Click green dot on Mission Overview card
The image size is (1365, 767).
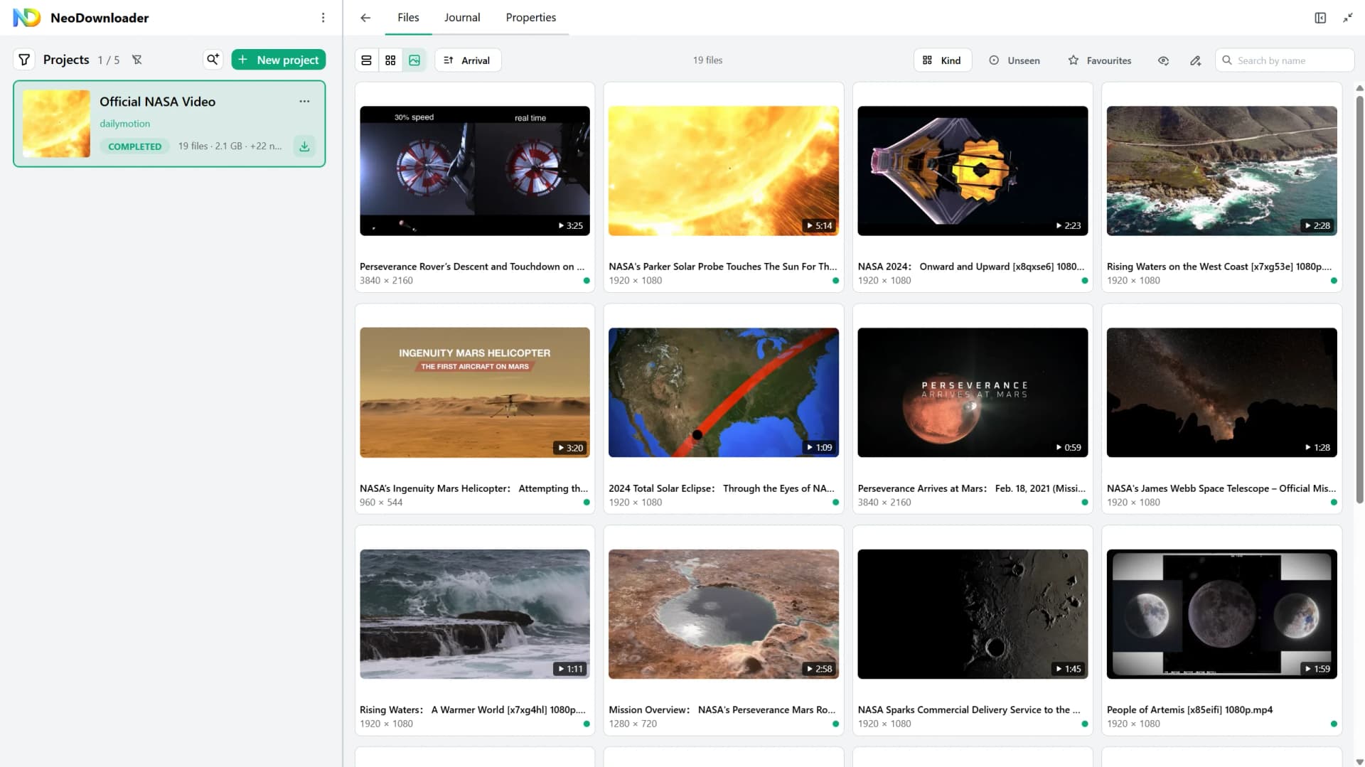coord(835,724)
